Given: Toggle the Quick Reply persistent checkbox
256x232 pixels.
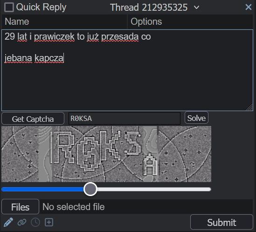Looking at the screenshot, I should pyautogui.click(x=9, y=7).
